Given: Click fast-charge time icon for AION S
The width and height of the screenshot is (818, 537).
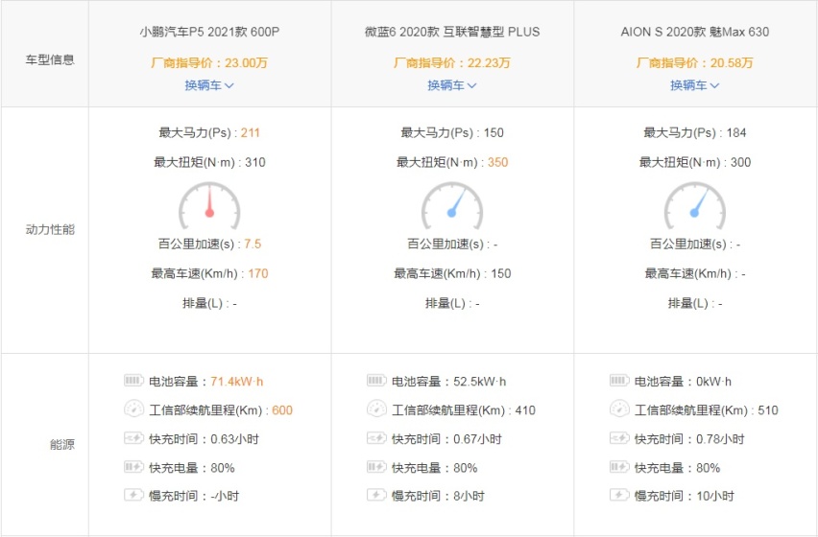Looking at the screenshot, I should pos(619,438).
